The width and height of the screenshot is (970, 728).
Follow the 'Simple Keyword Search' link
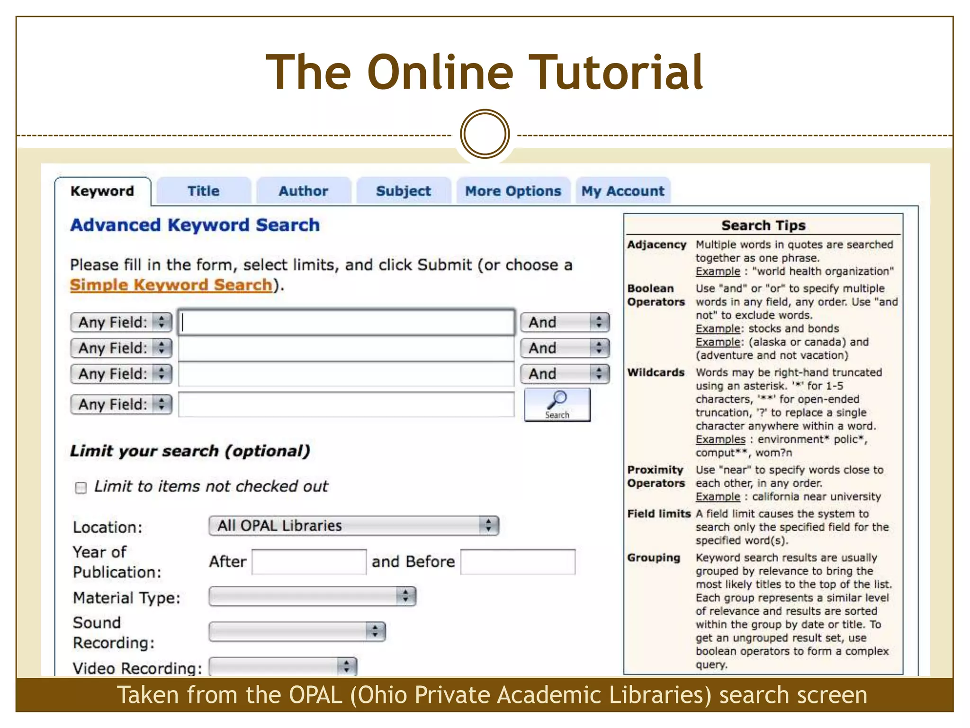(171, 285)
